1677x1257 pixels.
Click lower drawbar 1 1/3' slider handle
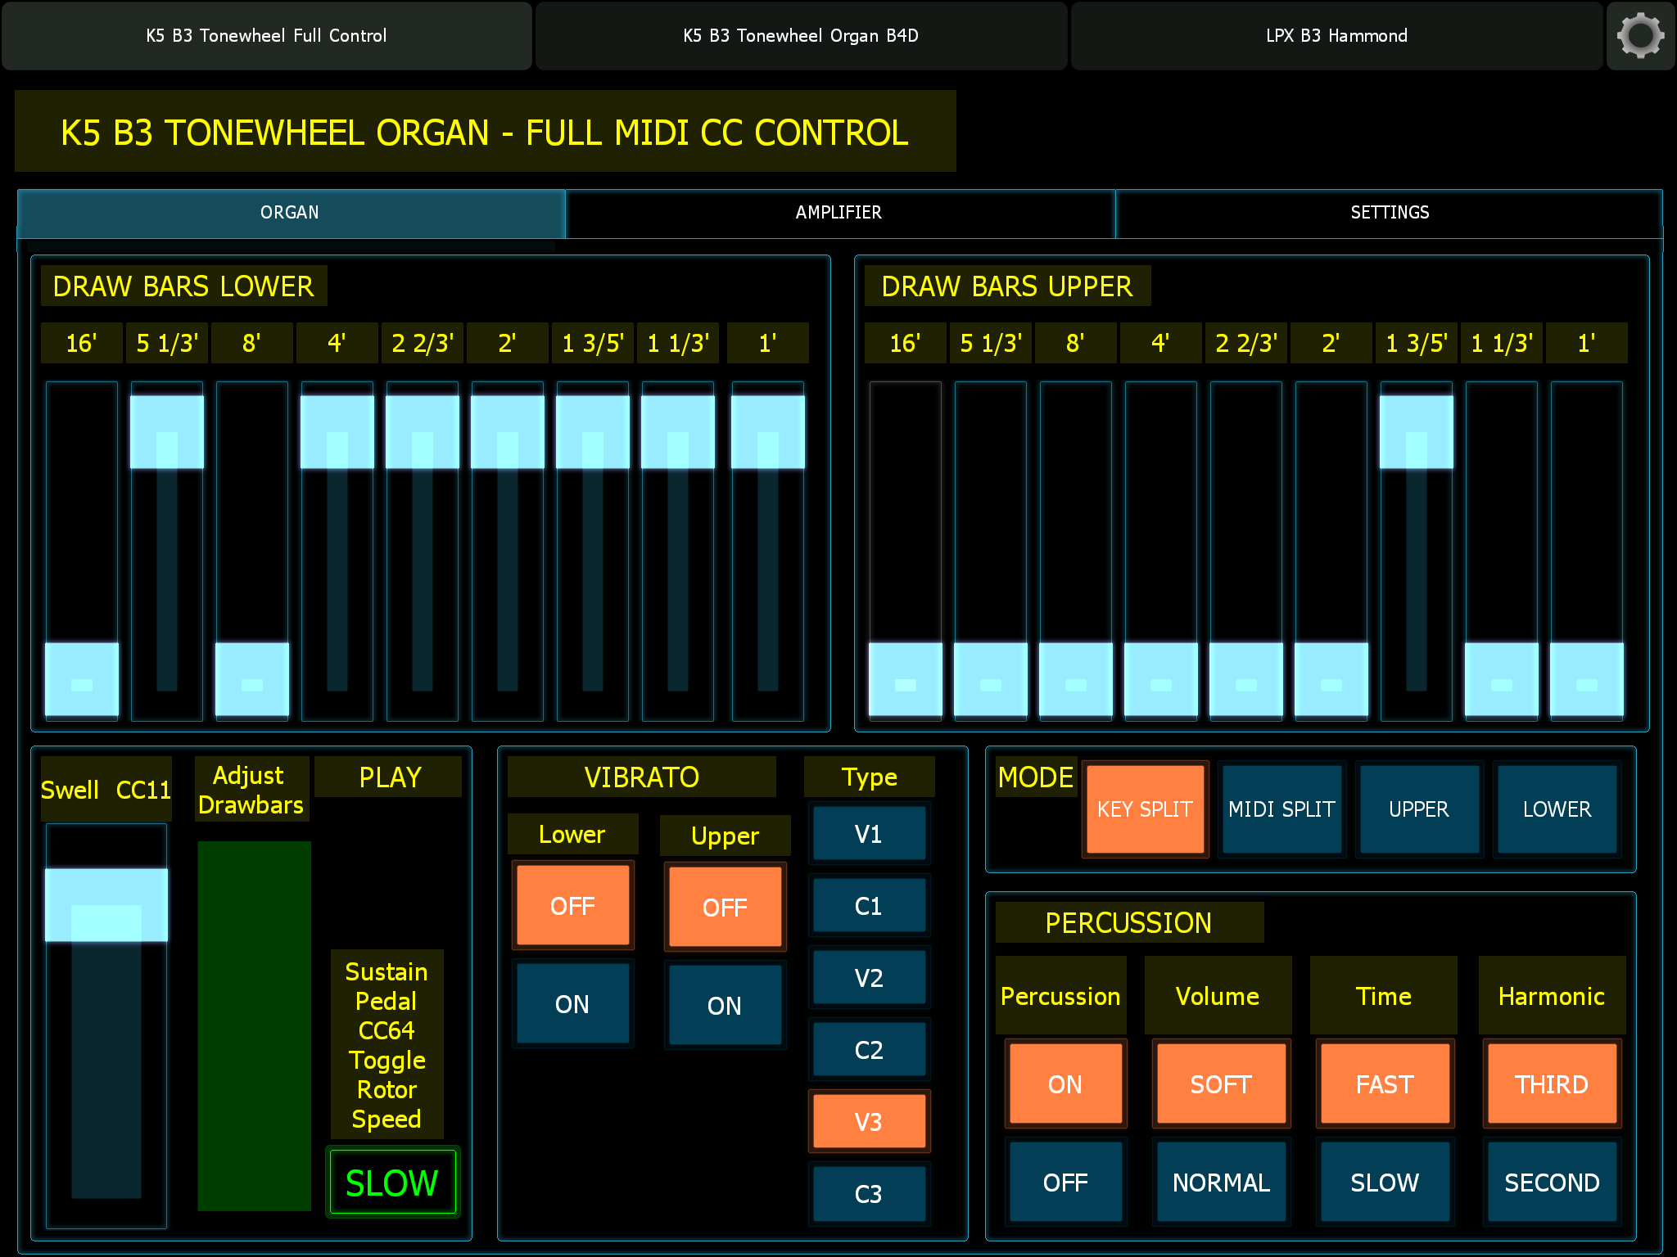tap(678, 432)
